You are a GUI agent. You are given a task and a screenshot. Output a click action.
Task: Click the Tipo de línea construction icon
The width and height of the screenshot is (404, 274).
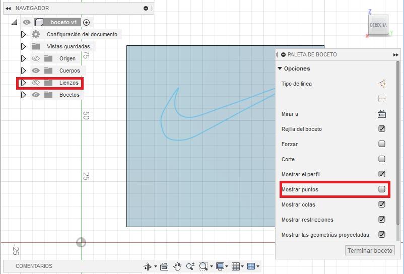382,84
